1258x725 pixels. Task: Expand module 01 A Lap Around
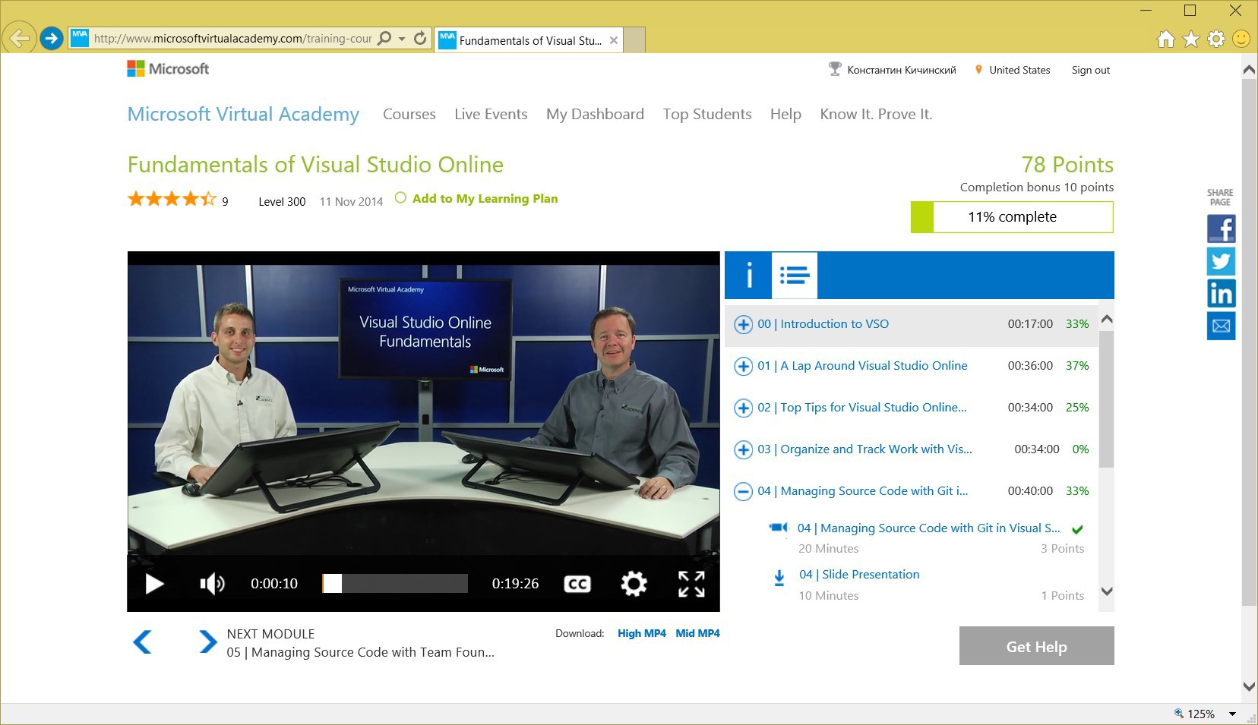[x=743, y=366]
